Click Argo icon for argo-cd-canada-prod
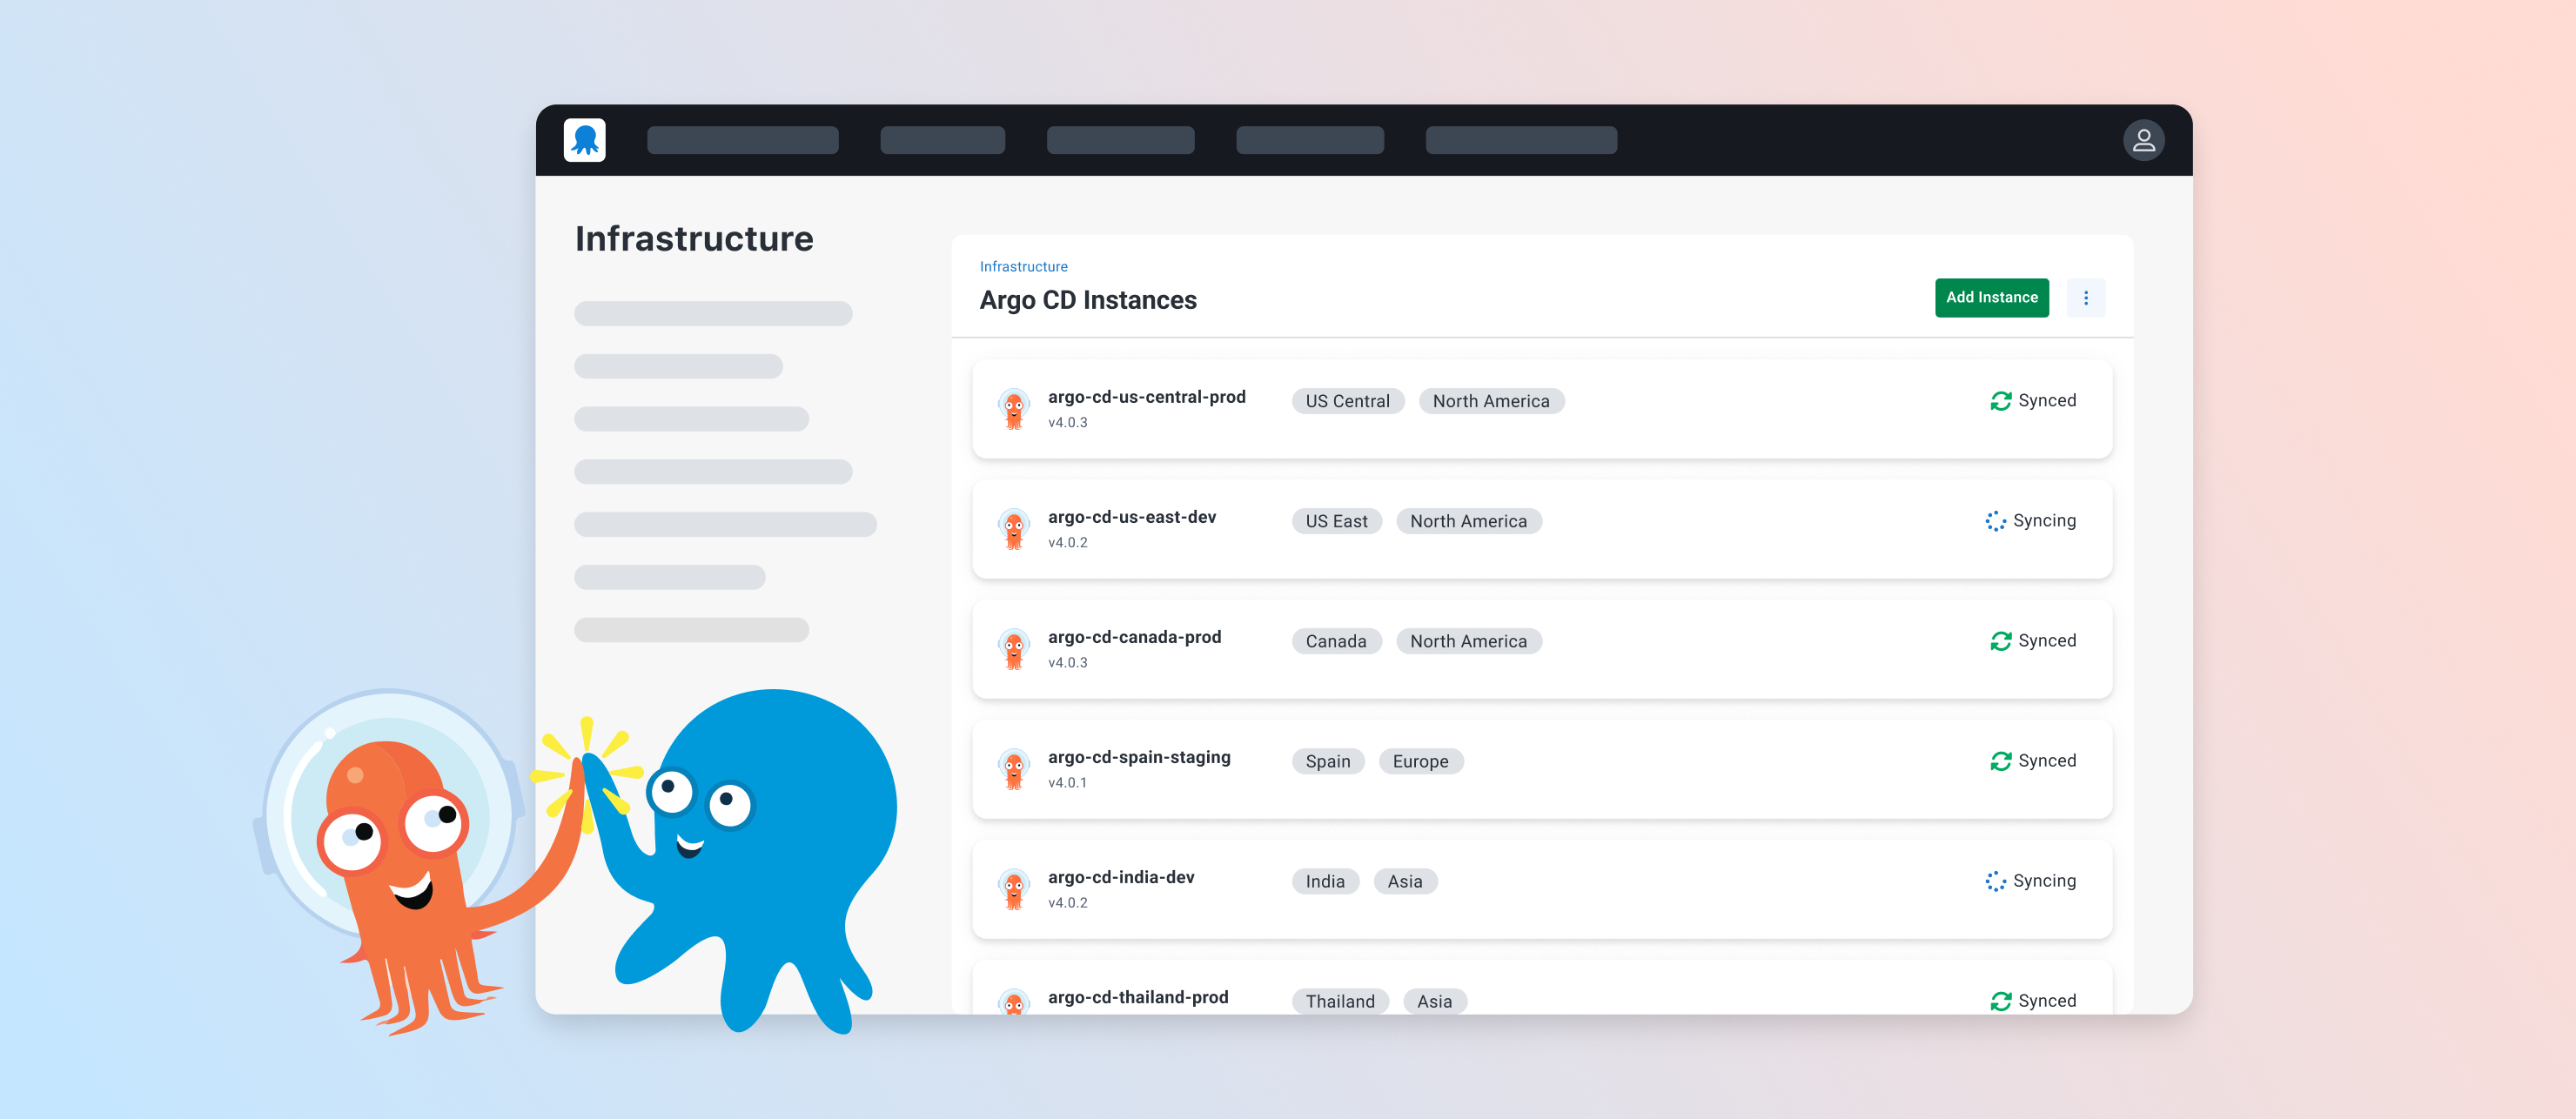The height and width of the screenshot is (1119, 2576). (x=1013, y=649)
